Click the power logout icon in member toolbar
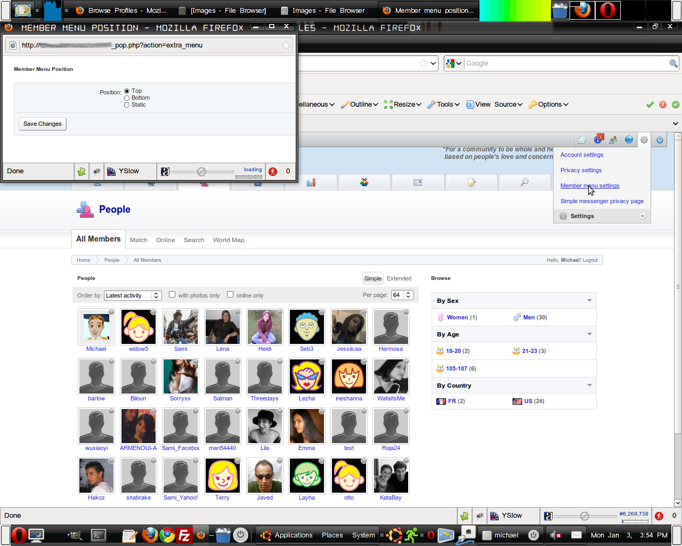The height and width of the screenshot is (546, 682). (660, 140)
